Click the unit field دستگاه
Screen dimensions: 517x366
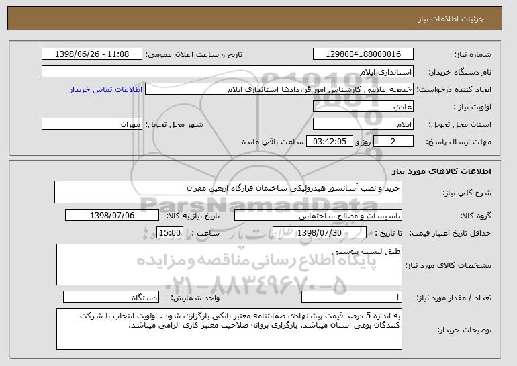(111, 297)
